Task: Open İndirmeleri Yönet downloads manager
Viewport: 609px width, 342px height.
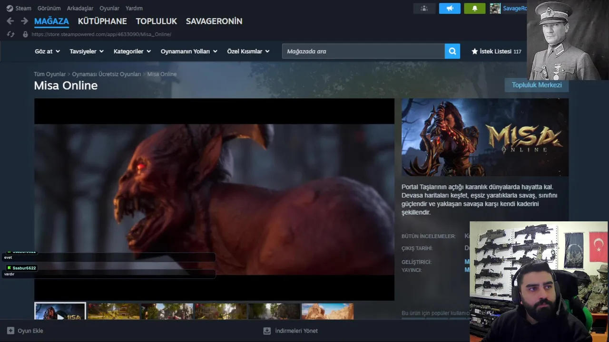Action: pos(291,331)
